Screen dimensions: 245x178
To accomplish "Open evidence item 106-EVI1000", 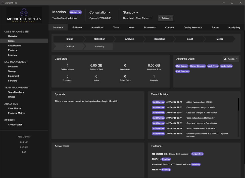I will pyautogui.click(x=157, y=154).
